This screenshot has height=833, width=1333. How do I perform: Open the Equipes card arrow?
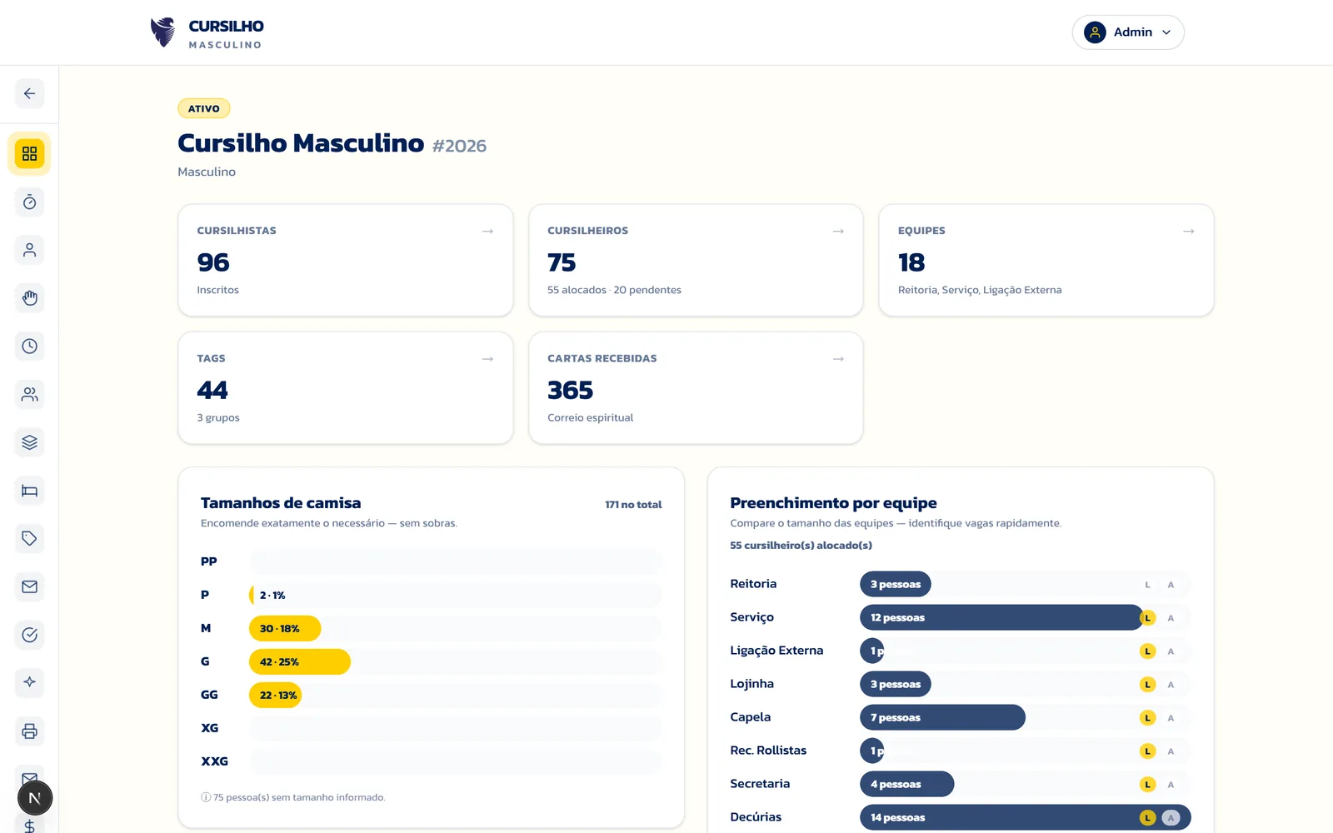click(x=1189, y=231)
